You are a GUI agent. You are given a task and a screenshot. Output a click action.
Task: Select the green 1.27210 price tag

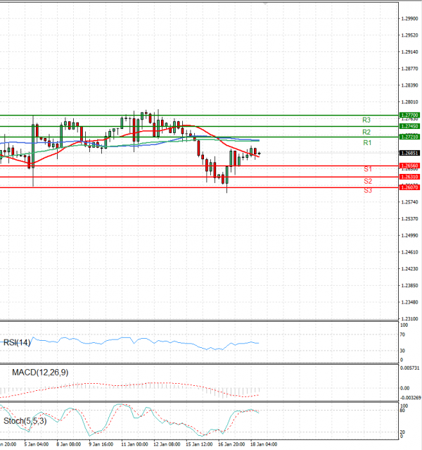coord(409,137)
